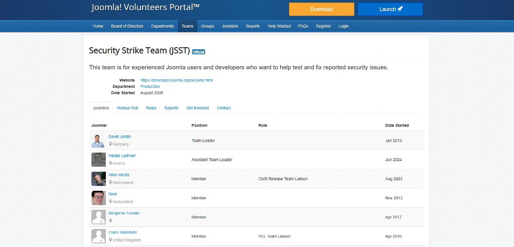Open Help Wanted navigation item

tap(279, 26)
